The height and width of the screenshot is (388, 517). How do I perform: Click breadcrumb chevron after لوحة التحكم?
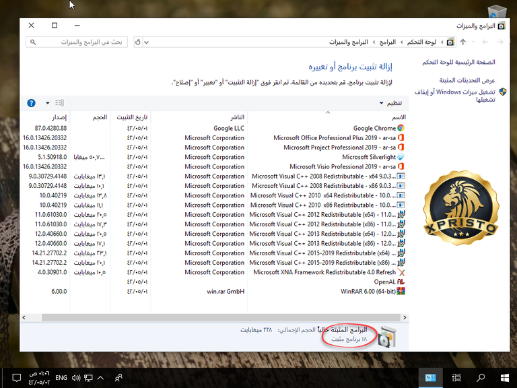pyautogui.click(x=402, y=42)
